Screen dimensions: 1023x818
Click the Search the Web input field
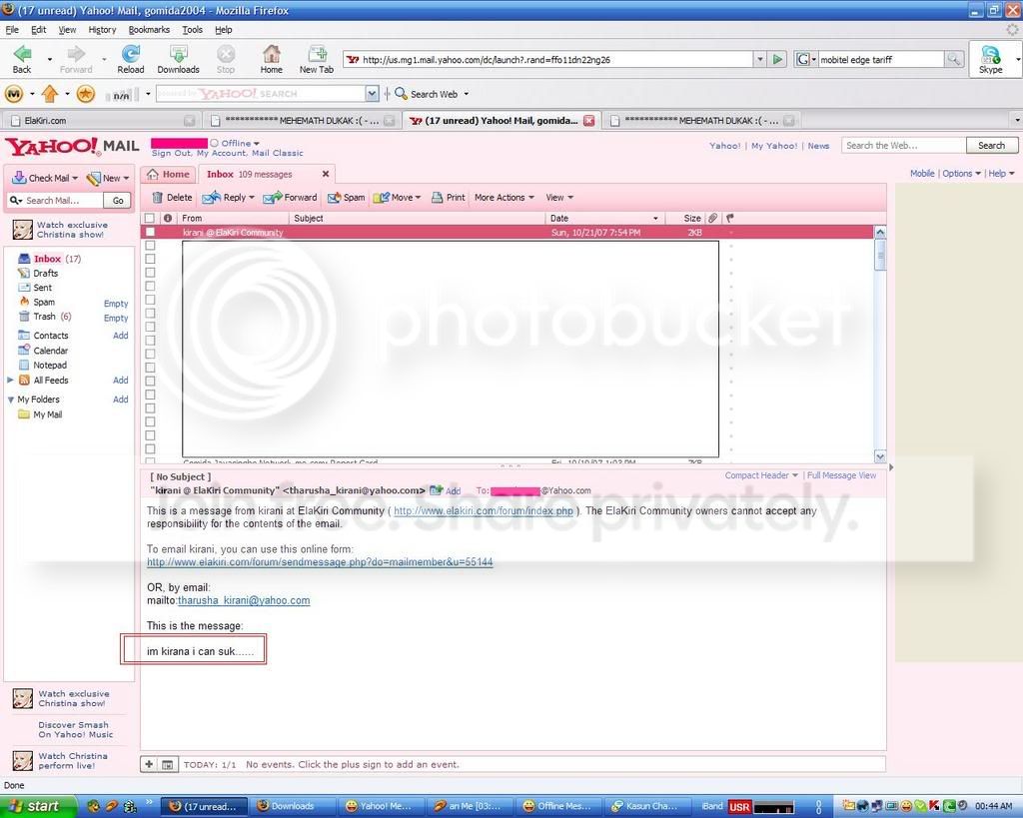(903, 146)
